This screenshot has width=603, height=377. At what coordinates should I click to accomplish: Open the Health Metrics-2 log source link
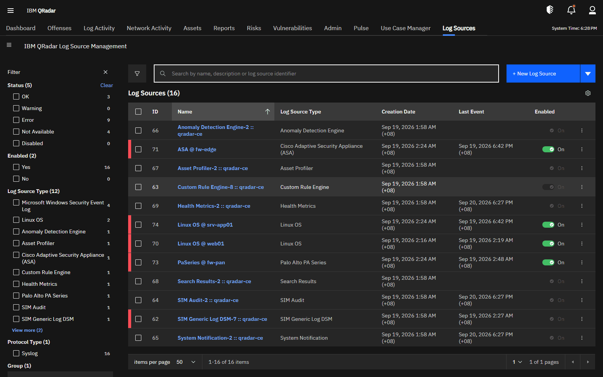[x=214, y=206]
